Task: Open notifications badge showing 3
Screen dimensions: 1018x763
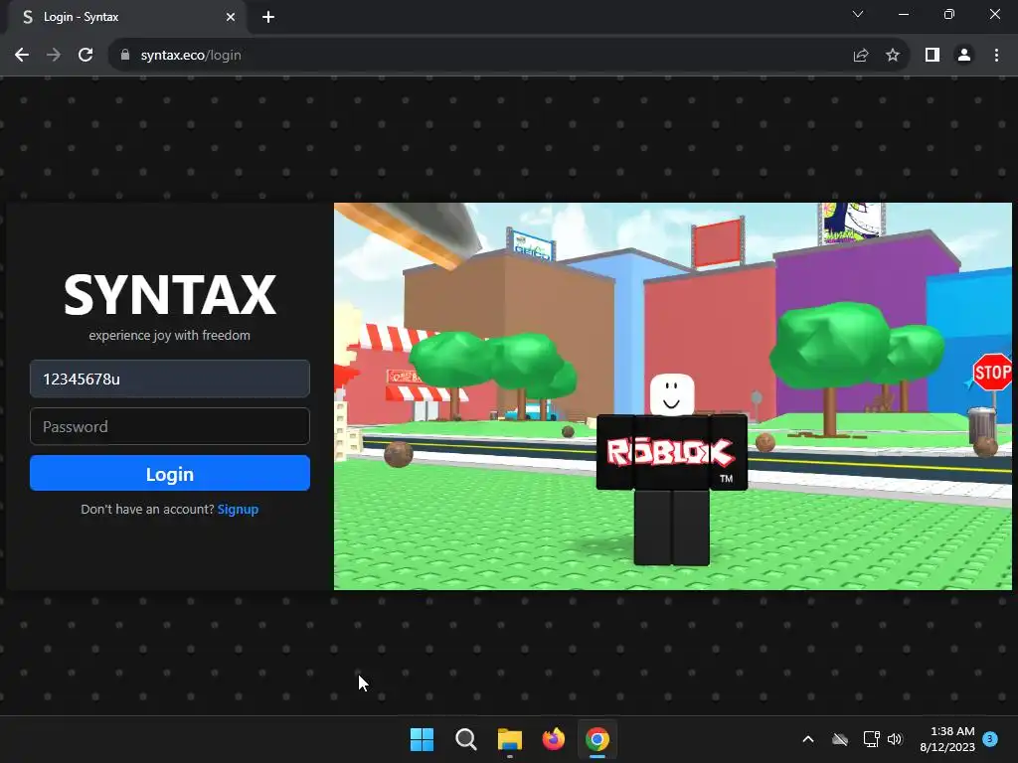Action: (990, 738)
